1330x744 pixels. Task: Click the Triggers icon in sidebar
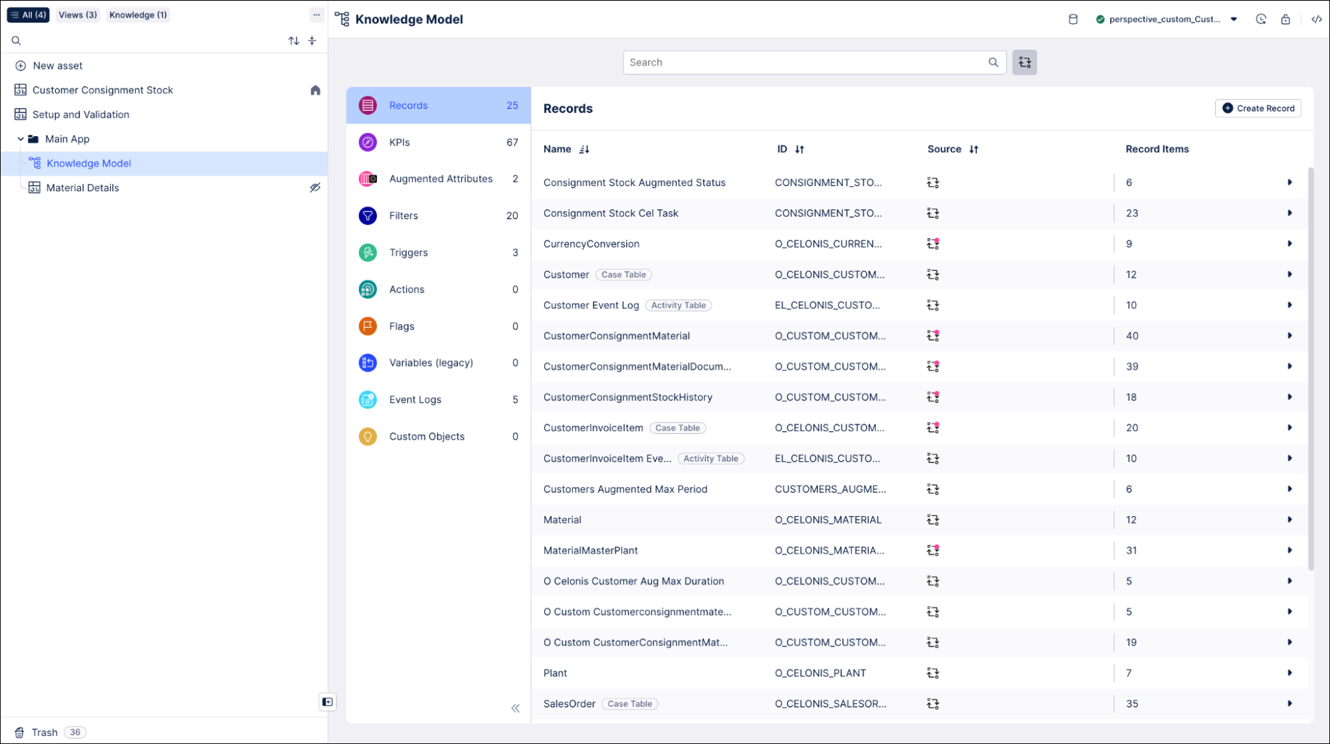point(367,252)
